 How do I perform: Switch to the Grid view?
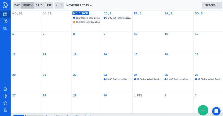(x=39, y=5)
